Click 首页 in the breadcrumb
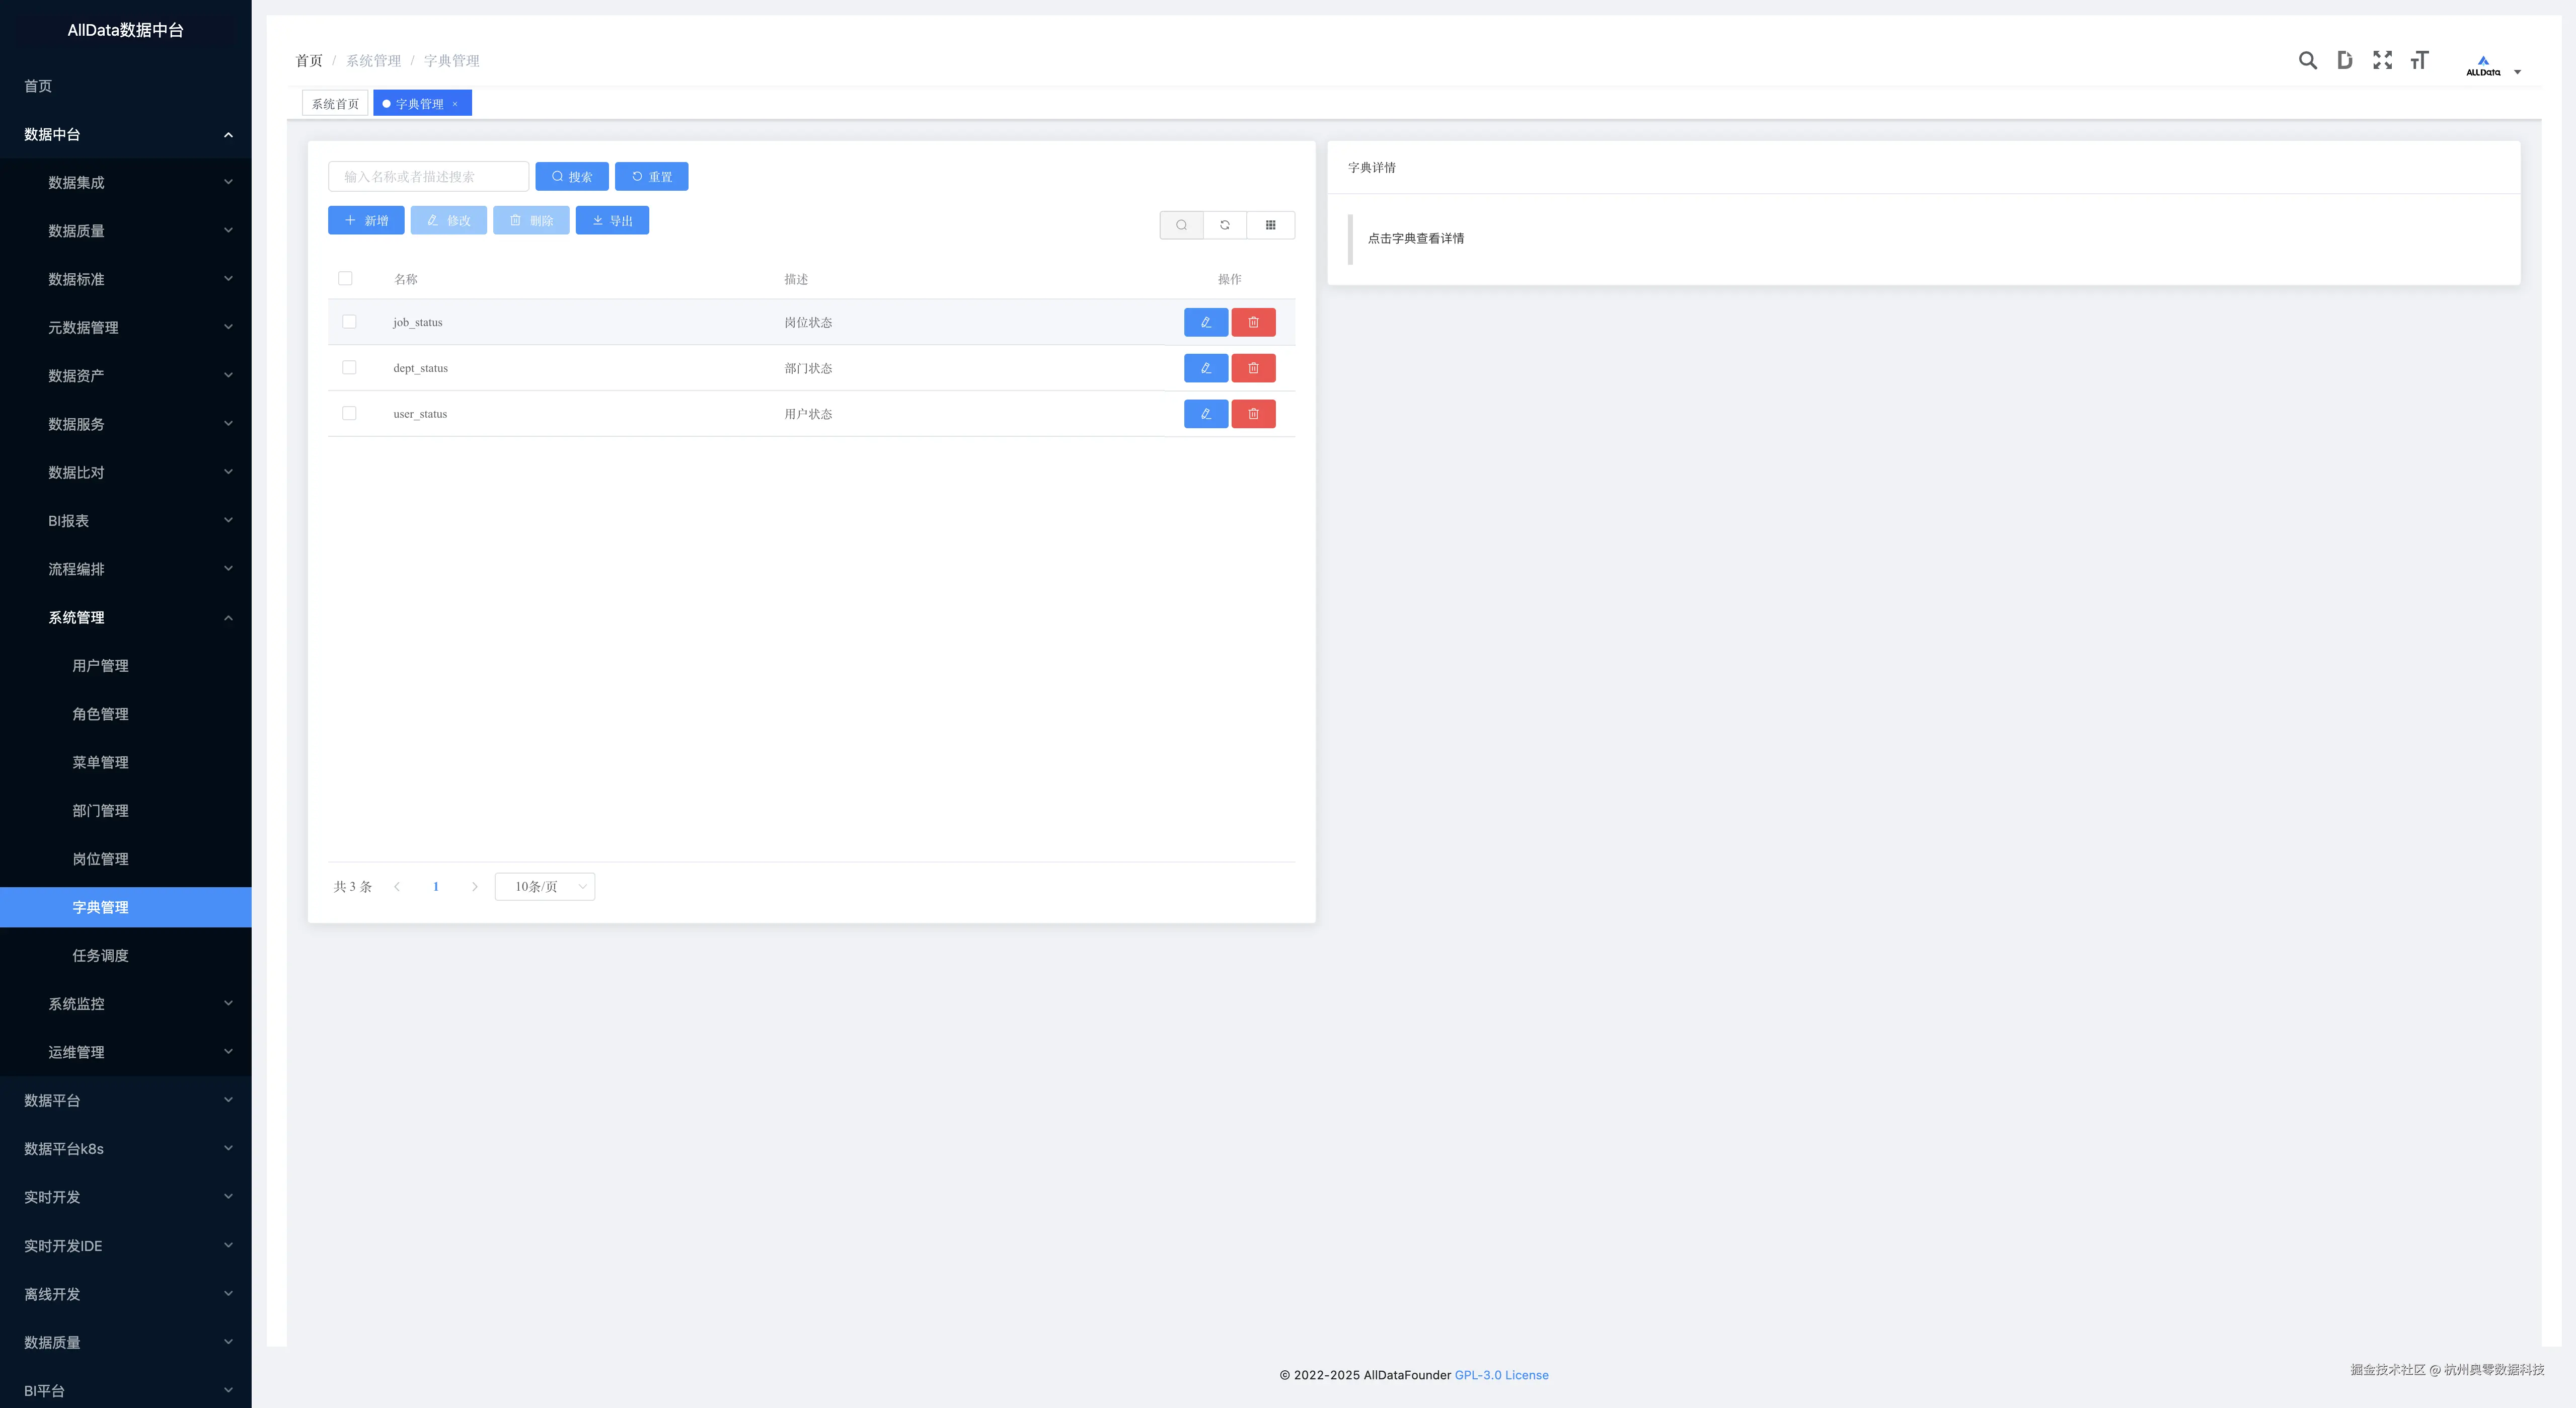The width and height of the screenshot is (2576, 1408). pos(309,61)
